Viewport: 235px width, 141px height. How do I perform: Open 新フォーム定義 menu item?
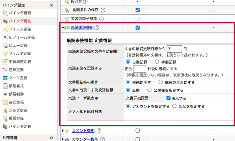[x=22, y=37]
